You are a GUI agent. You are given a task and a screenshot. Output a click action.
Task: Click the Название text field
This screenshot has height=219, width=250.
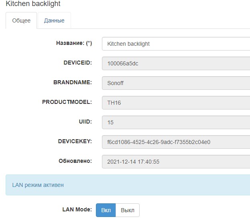pos(176,44)
